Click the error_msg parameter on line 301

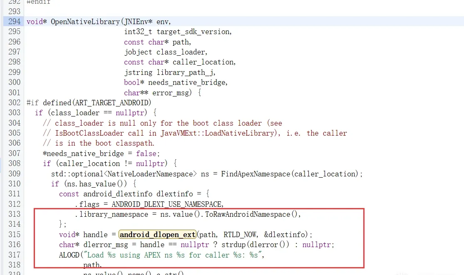point(171,93)
